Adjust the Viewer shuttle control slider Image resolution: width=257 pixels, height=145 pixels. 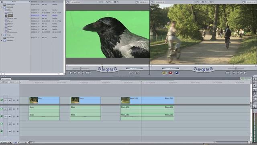(81, 68)
